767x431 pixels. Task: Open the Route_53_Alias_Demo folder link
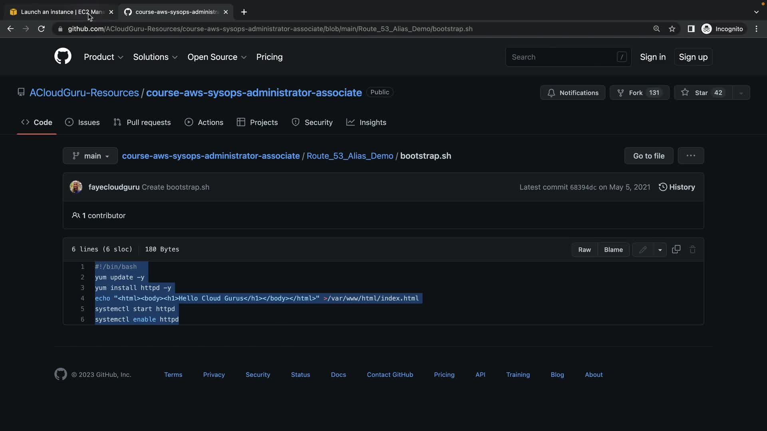coord(350,156)
